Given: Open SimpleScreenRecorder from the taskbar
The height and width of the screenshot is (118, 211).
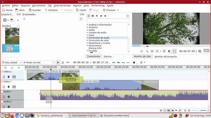Looking at the screenshot, I should point(115,116).
